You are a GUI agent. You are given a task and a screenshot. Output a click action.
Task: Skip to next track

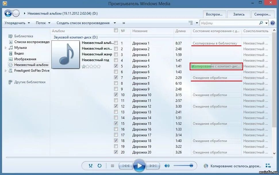pyautogui.click(x=153, y=166)
